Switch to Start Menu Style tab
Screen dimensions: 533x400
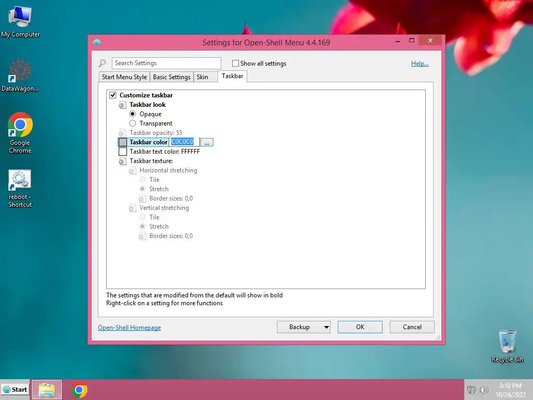tap(124, 77)
